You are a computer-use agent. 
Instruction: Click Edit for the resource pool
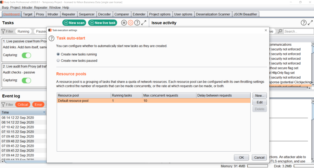click(x=260, y=102)
